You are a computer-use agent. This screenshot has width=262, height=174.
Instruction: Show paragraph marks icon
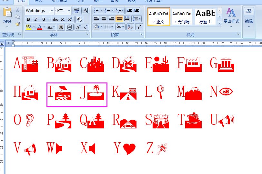(x=139, y=27)
